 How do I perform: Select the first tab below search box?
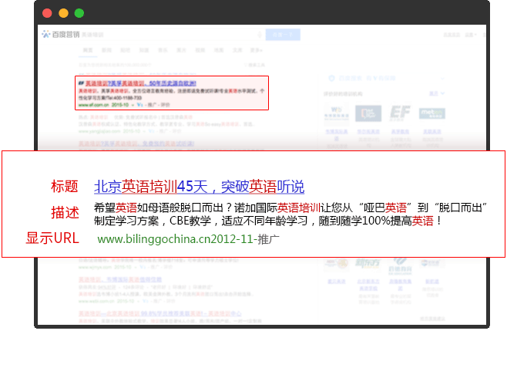[87, 50]
